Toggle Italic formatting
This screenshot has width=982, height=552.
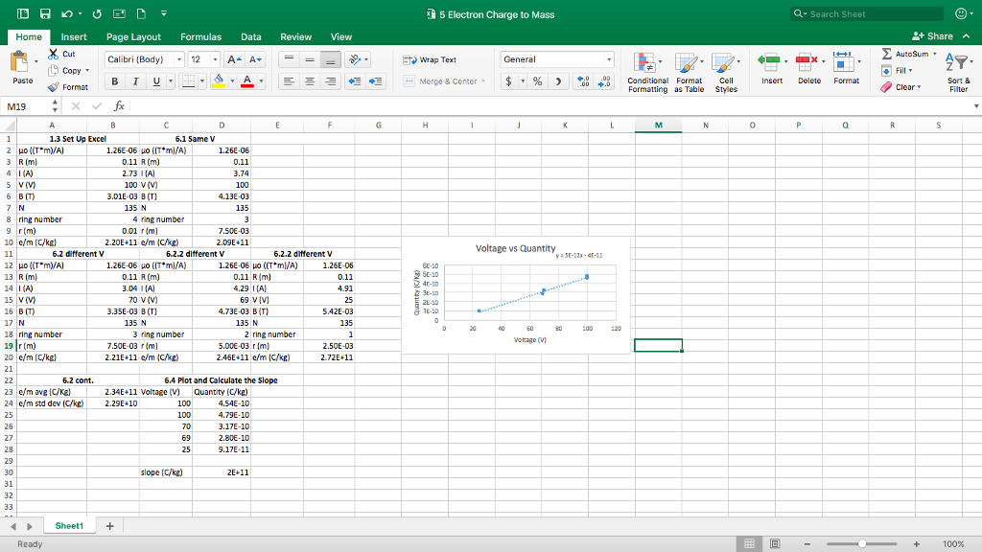pyautogui.click(x=134, y=81)
